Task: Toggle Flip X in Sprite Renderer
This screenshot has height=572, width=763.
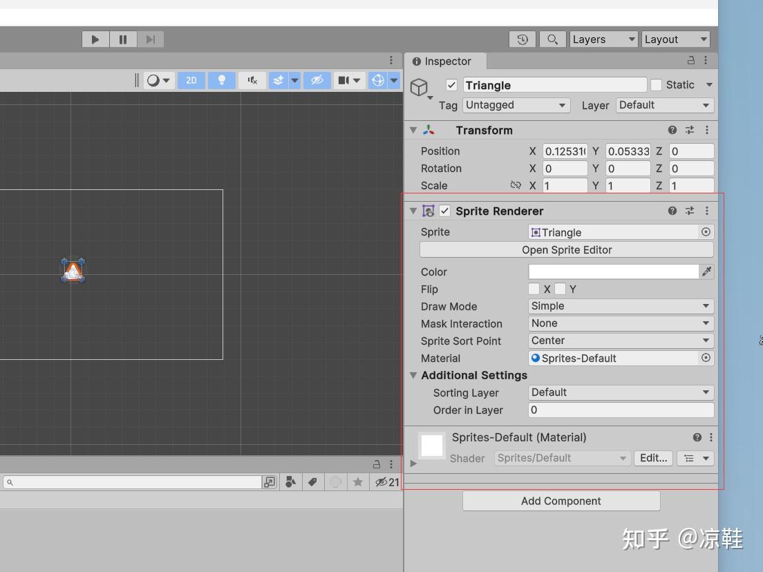Action: click(534, 289)
